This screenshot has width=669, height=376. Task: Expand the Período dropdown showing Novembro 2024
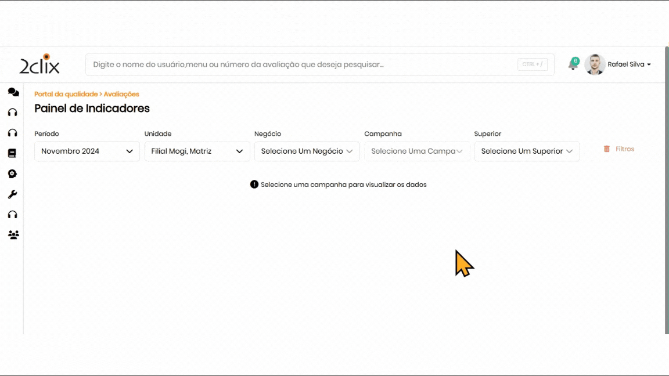coord(87,151)
